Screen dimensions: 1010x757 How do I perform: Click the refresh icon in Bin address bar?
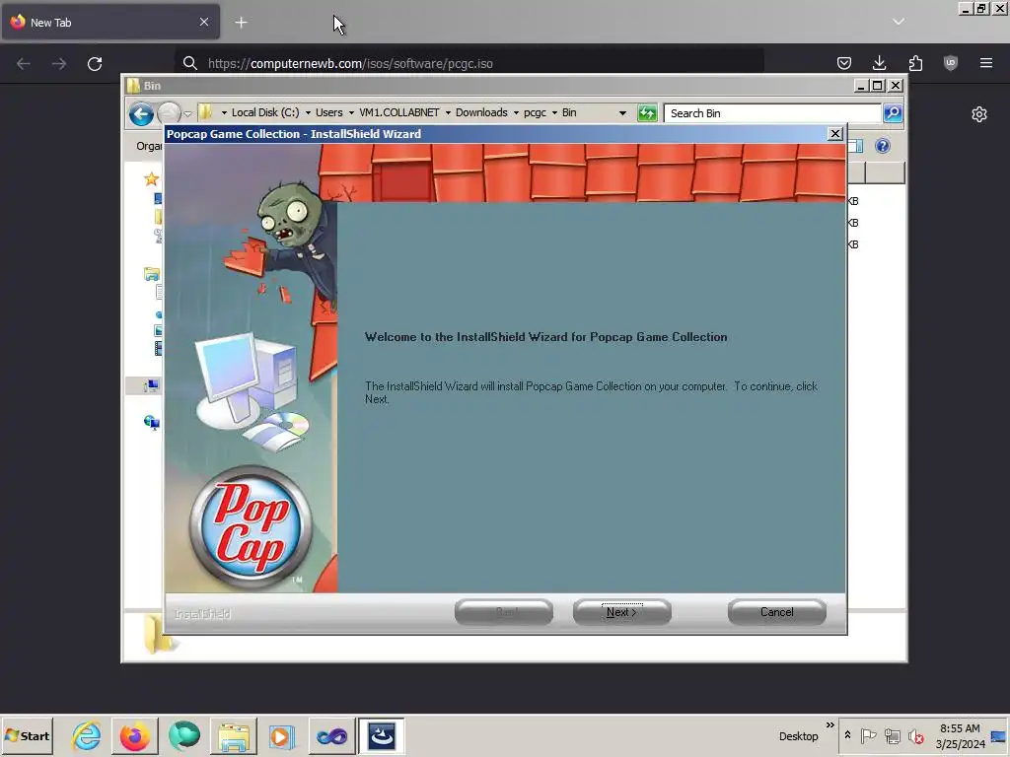pyautogui.click(x=647, y=113)
